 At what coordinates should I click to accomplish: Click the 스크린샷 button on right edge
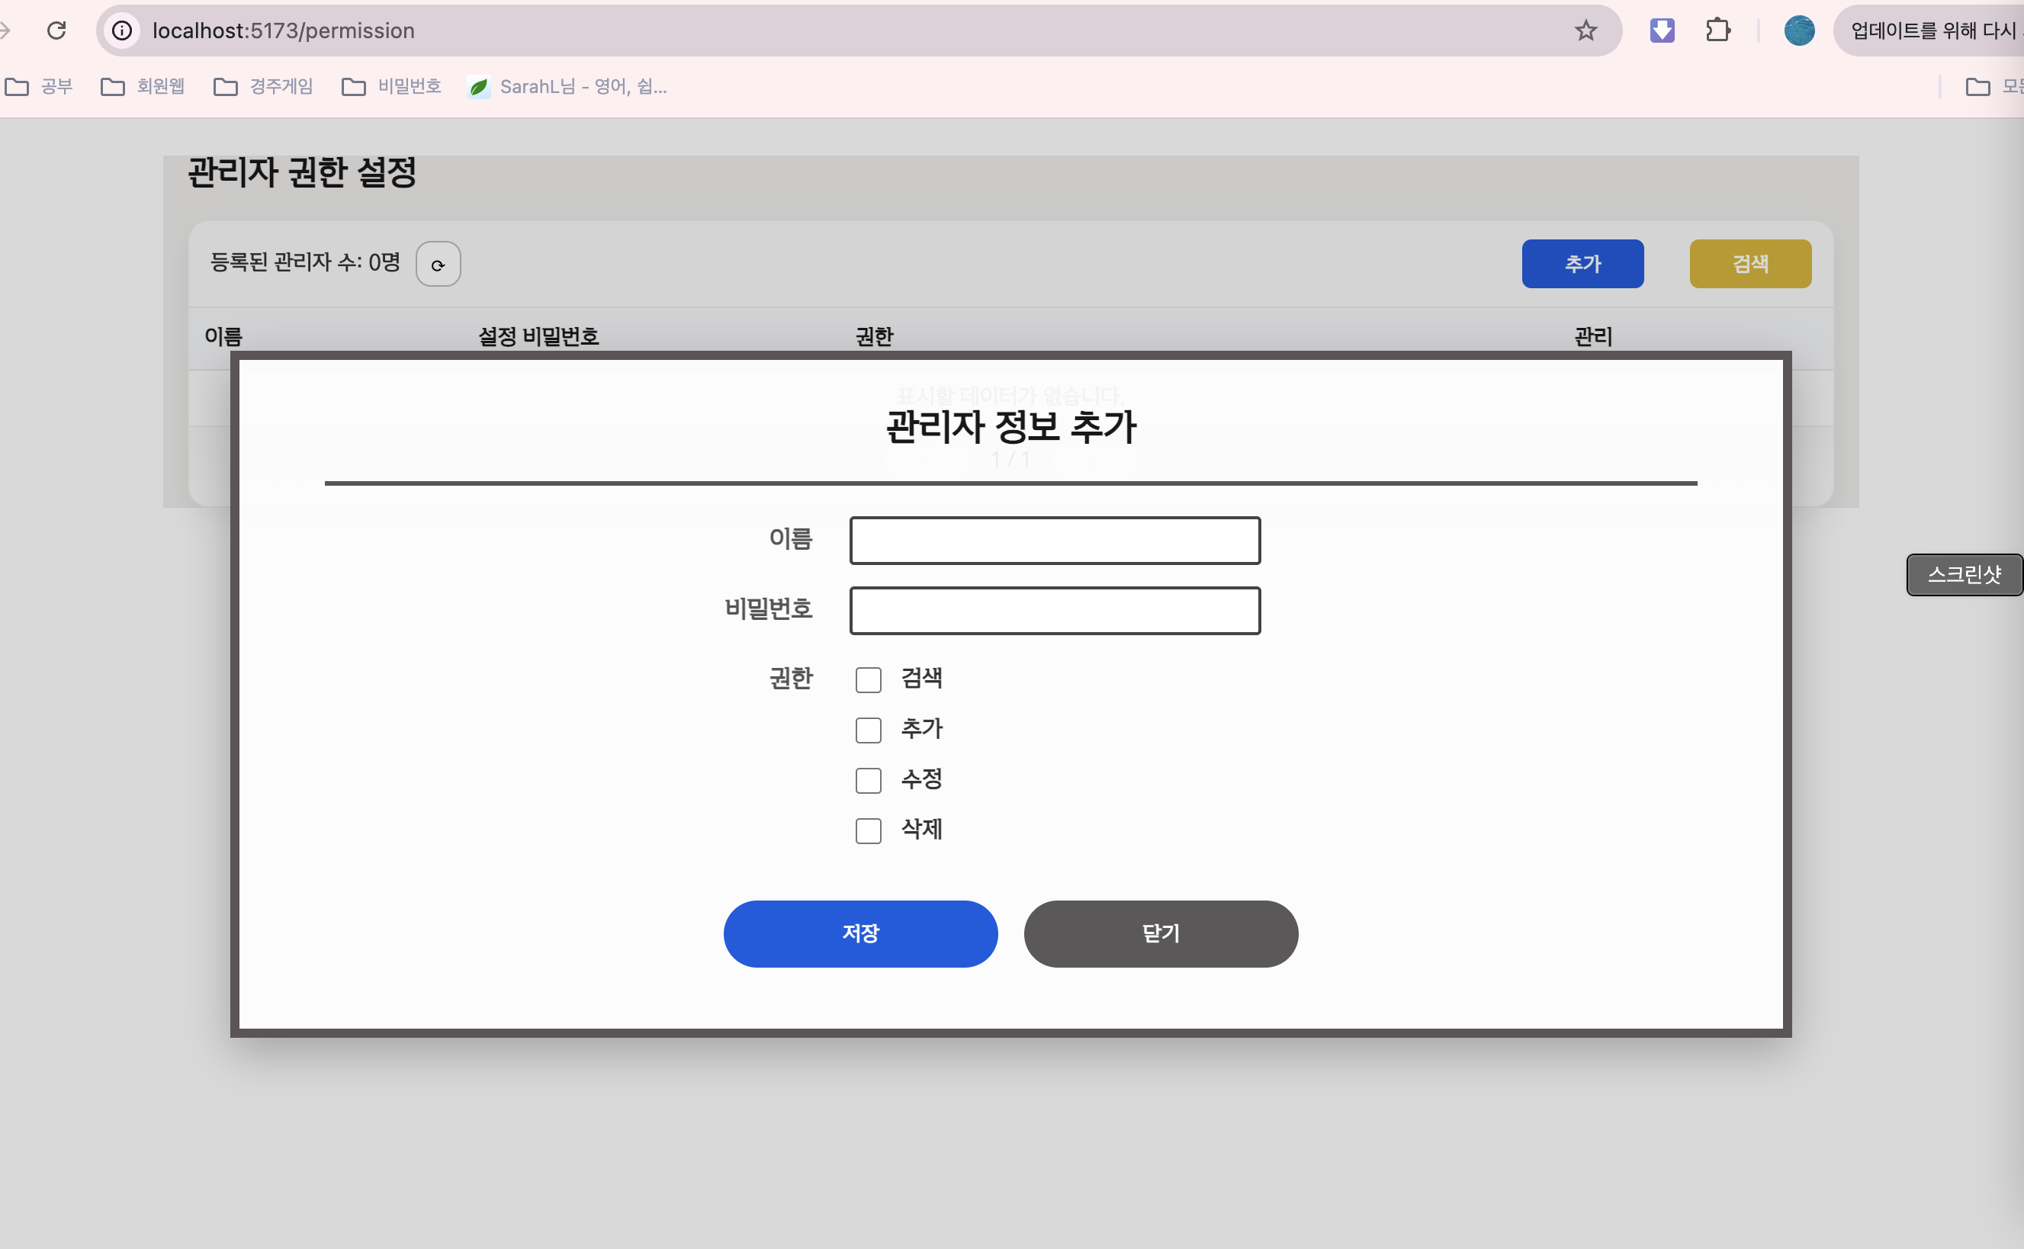coord(1964,575)
